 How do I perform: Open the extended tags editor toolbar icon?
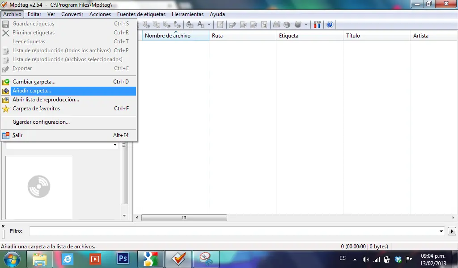220,25
